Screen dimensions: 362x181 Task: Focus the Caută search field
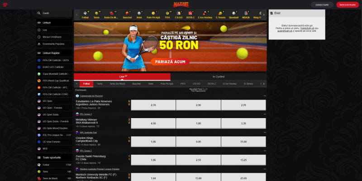pos(57,13)
